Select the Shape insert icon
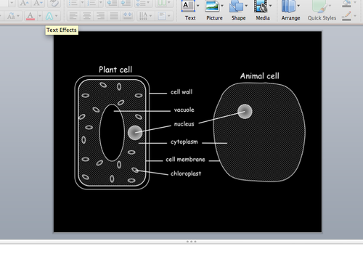 (x=236, y=7)
